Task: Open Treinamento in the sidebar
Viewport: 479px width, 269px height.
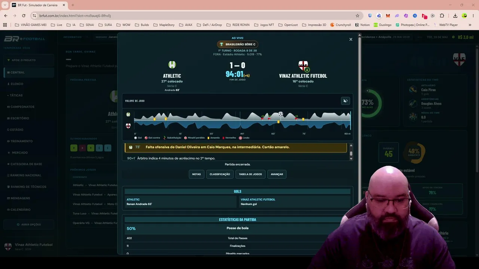Action: 29,141
